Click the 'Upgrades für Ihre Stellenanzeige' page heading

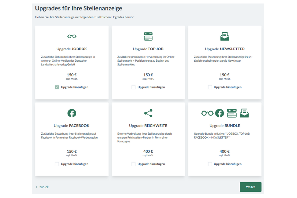[x=79, y=8]
